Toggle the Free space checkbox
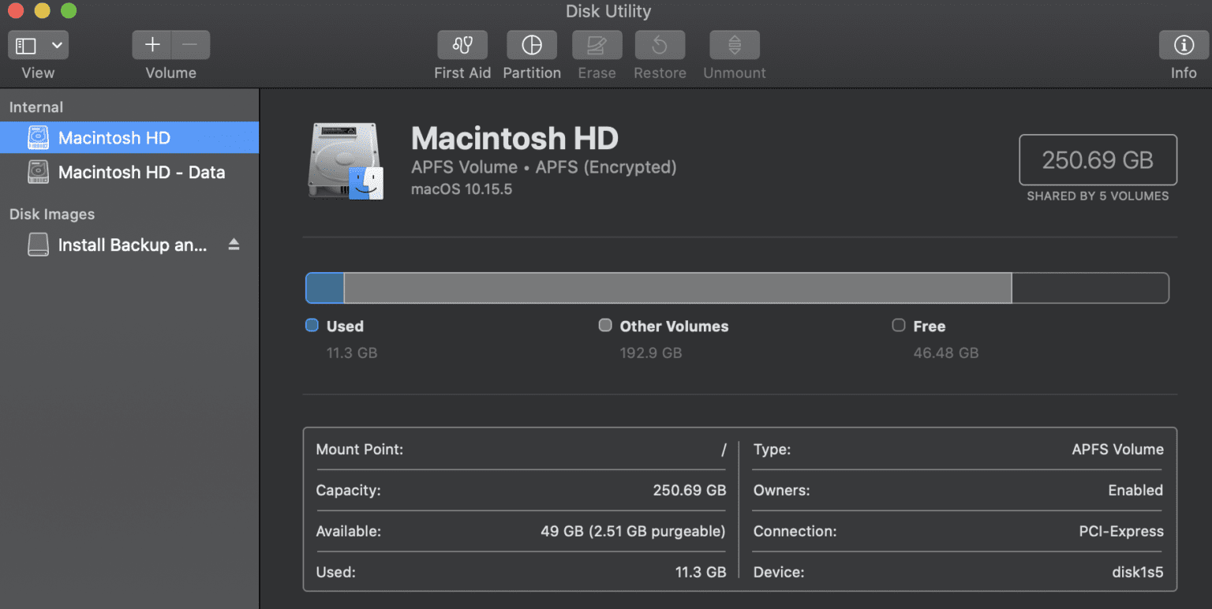This screenshot has width=1212, height=609. 898,325
